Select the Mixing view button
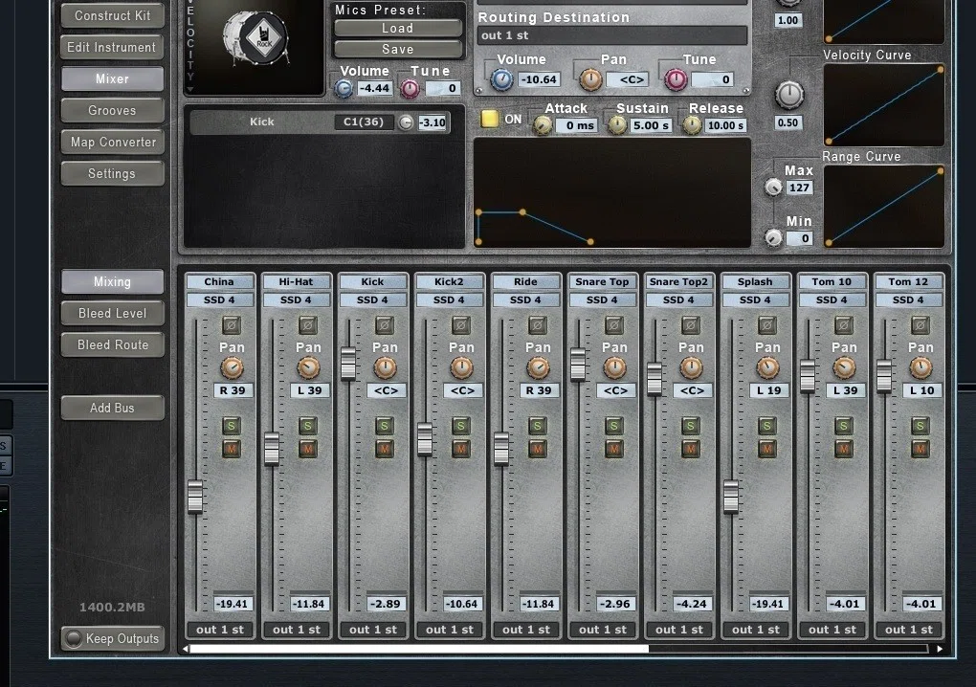Image resolution: width=976 pixels, height=687 pixels. (113, 282)
